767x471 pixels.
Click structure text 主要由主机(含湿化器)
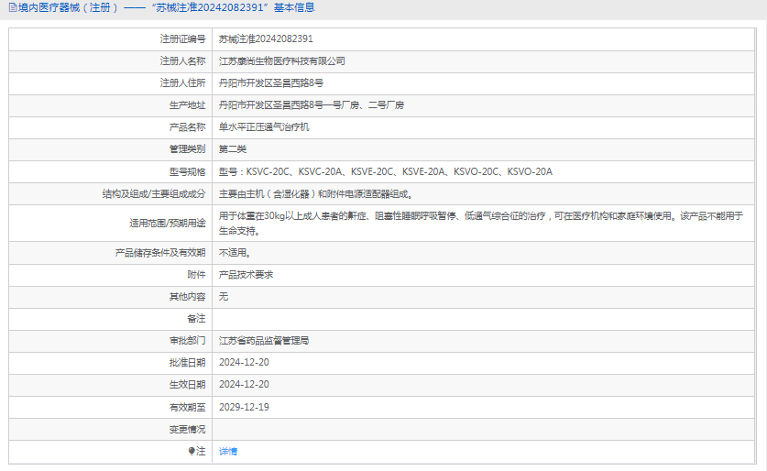[x=317, y=194]
